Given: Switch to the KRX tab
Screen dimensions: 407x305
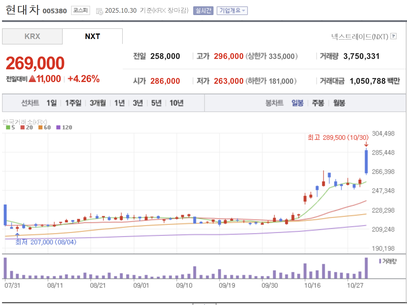Looking at the screenshot, I should click(x=32, y=36).
